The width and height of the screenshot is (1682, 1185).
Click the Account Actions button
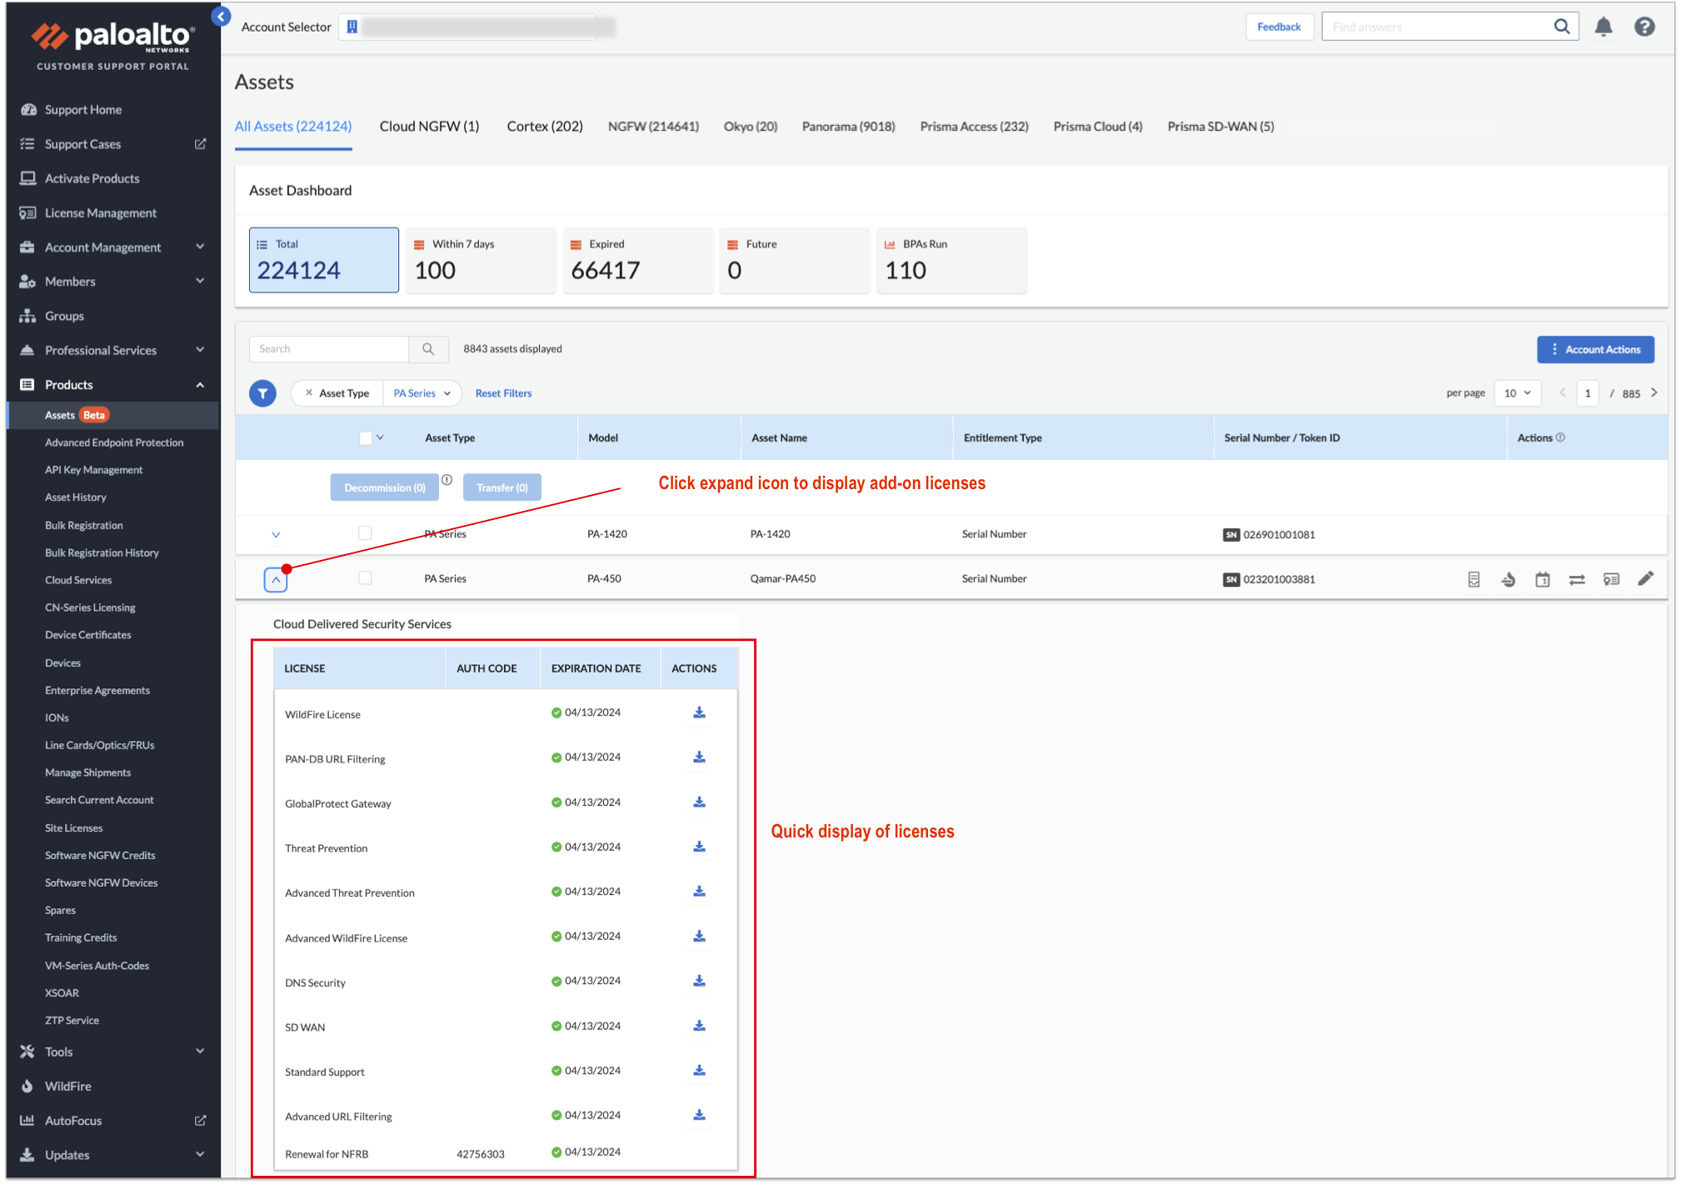click(1595, 350)
